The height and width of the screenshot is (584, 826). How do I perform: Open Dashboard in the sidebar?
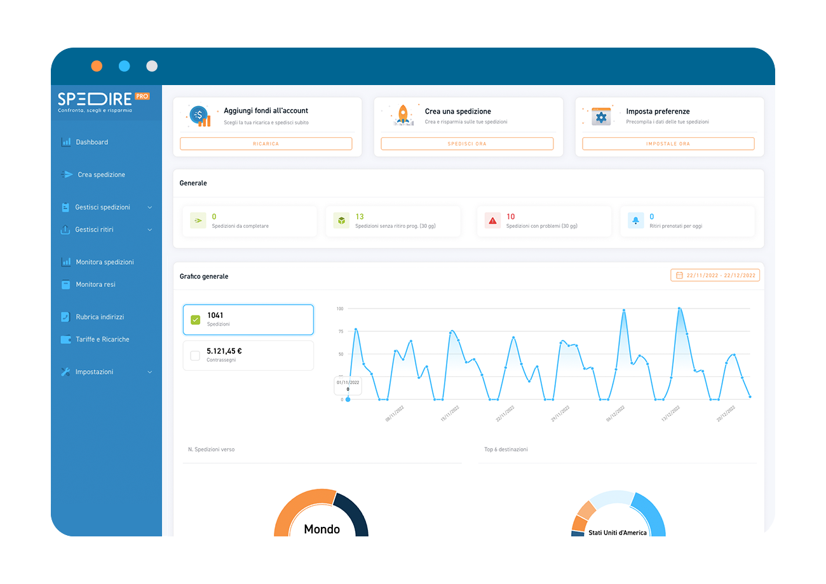[x=91, y=142]
